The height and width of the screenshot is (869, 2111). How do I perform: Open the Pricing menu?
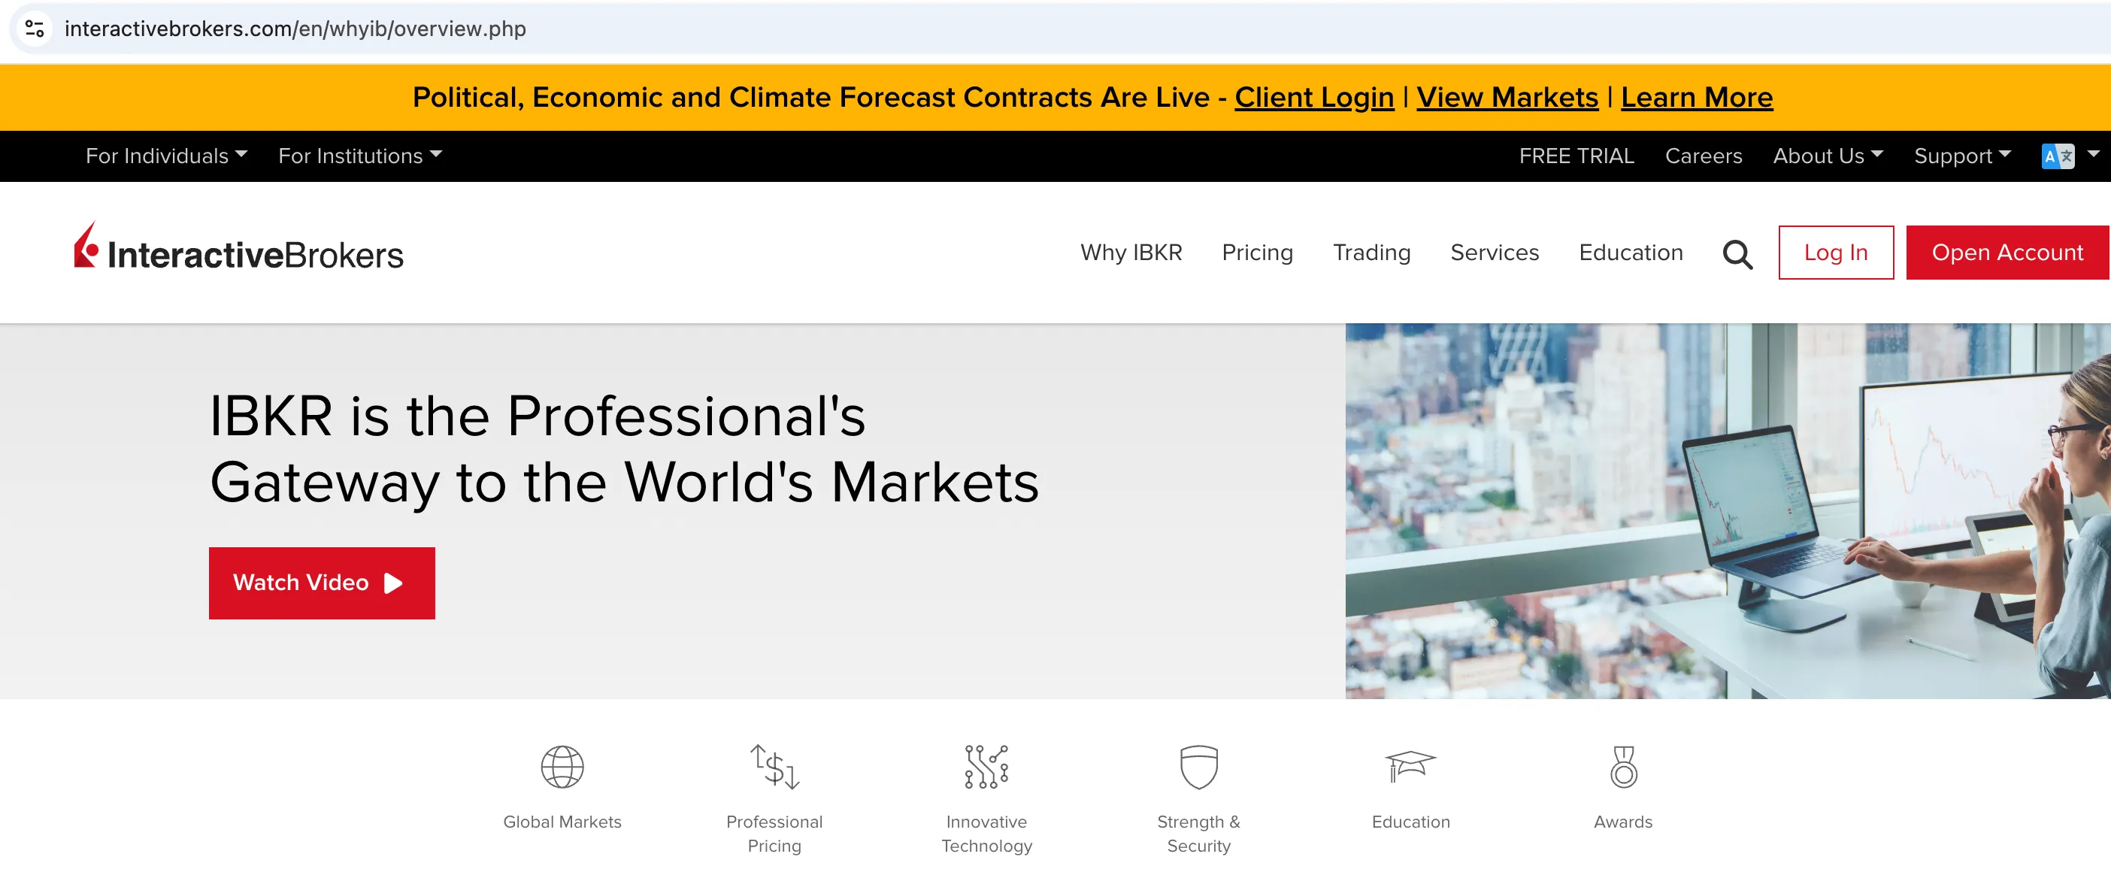1257,253
